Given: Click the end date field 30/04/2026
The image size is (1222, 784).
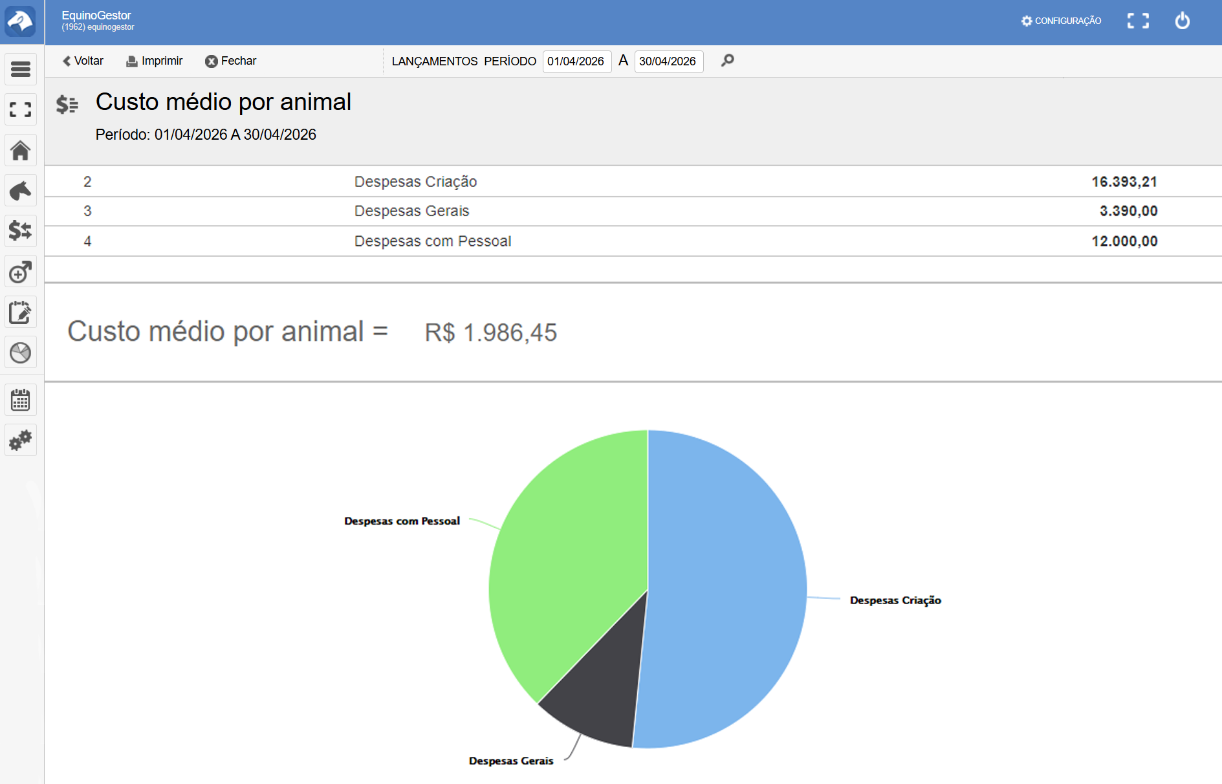Looking at the screenshot, I should click(668, 61).
